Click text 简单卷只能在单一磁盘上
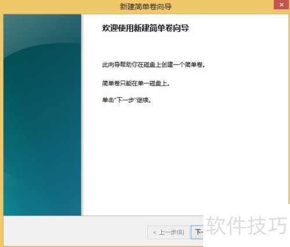Viewport: 290px width, 247px height. 136,83
